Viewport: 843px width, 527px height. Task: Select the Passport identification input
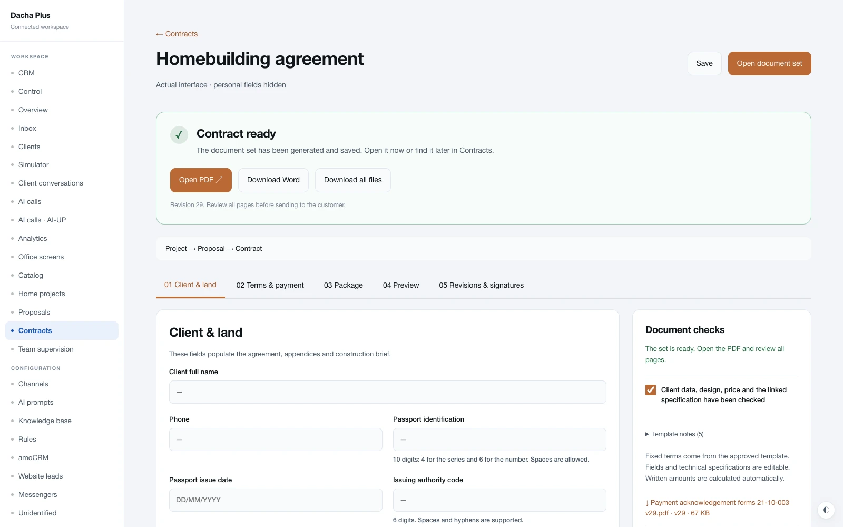pos(499,440)
